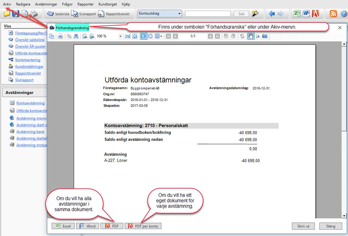This screenshot has width=348, height=236.
Task: Jump to first page in preview
Action: 168,36
